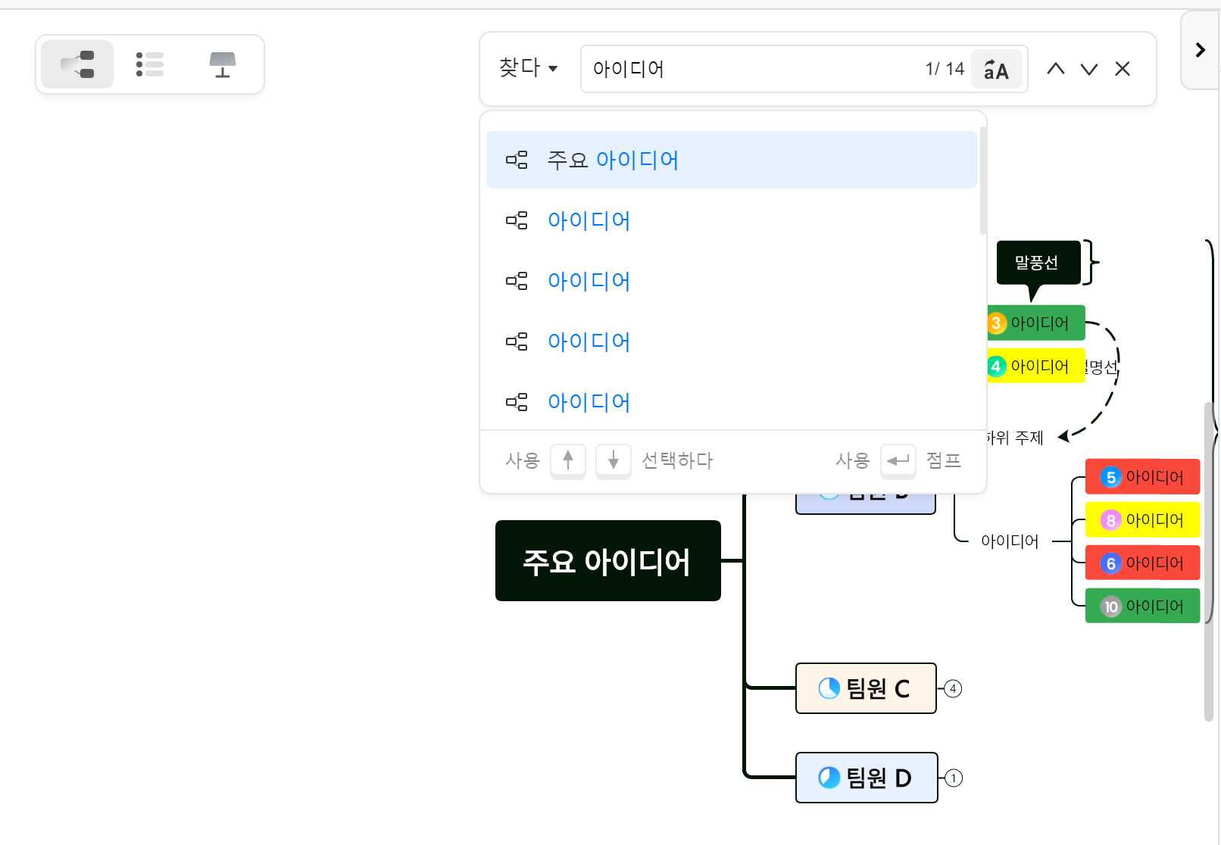
Task: Open the 찾다 find/replace dropdown
Action: point(529,68)
